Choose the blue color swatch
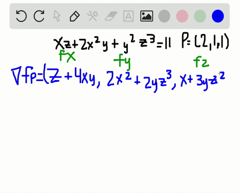Image resolution: width=239 pixels, height=193 pixels. point(218,16)
